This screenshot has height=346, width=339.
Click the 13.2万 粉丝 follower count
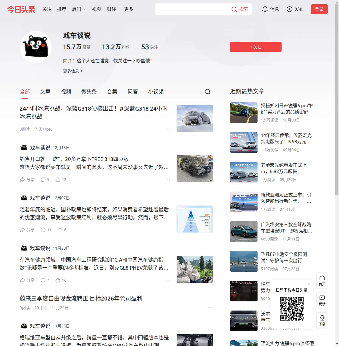(116, 47)
